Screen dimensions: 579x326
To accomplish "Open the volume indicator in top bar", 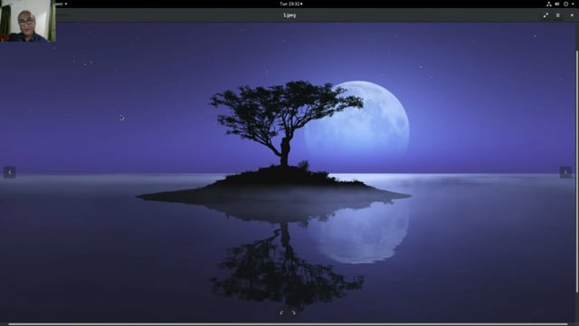I will 557,4.
